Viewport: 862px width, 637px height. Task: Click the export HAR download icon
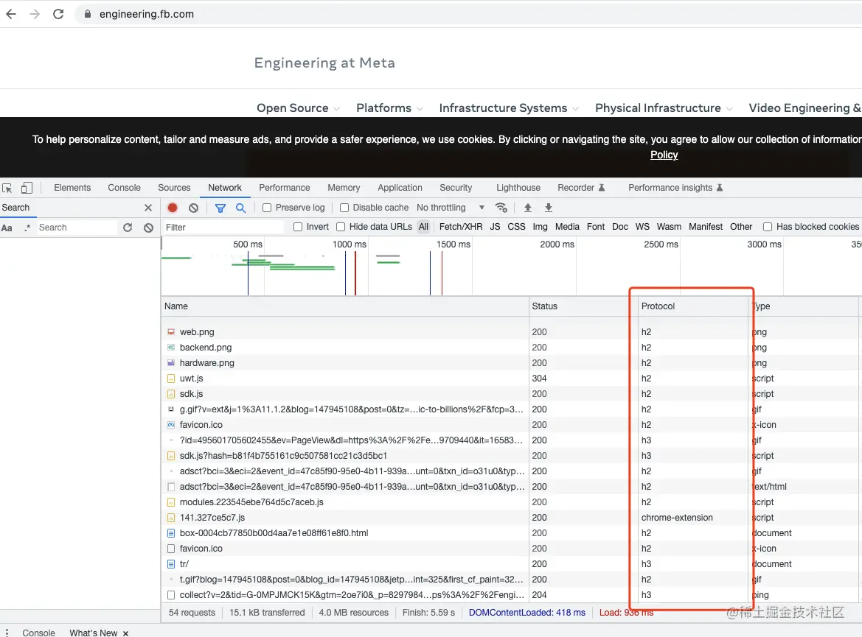click(x=548, y=208)
